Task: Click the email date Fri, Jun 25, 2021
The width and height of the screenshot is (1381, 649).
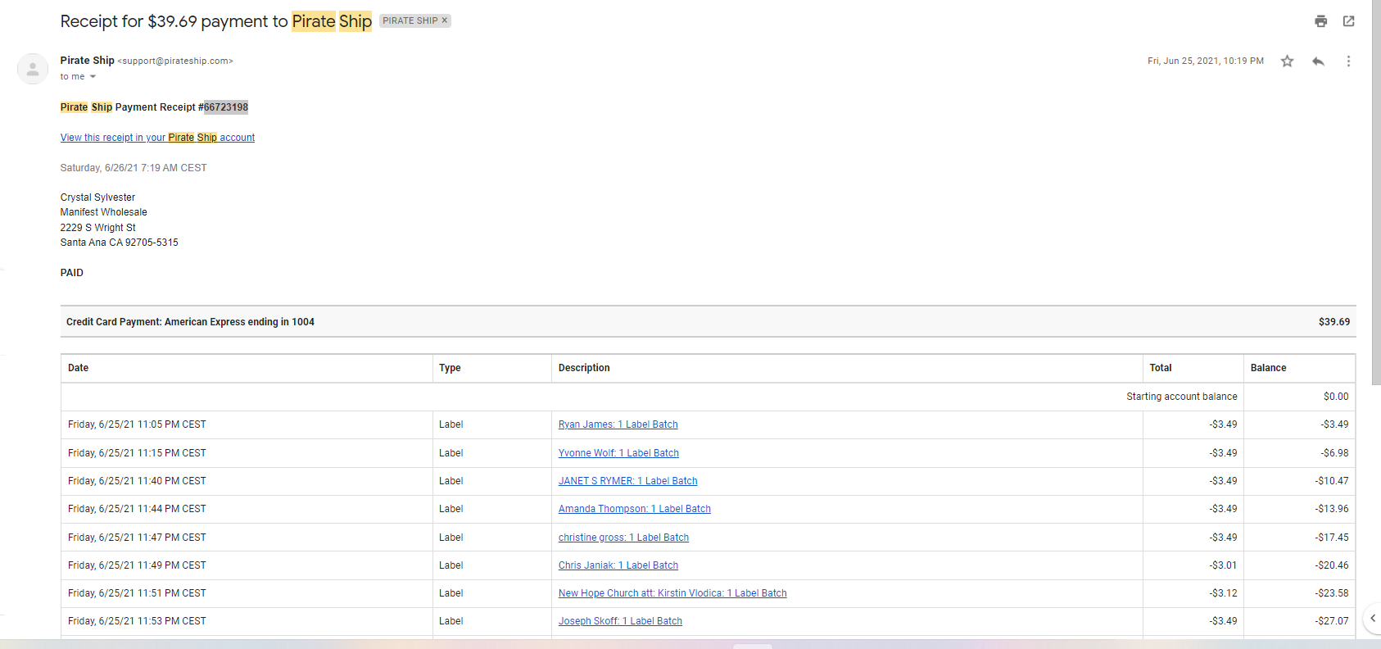Action: (1205, 61)
